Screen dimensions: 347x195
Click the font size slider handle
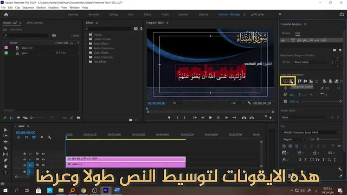tap(318, 139)
